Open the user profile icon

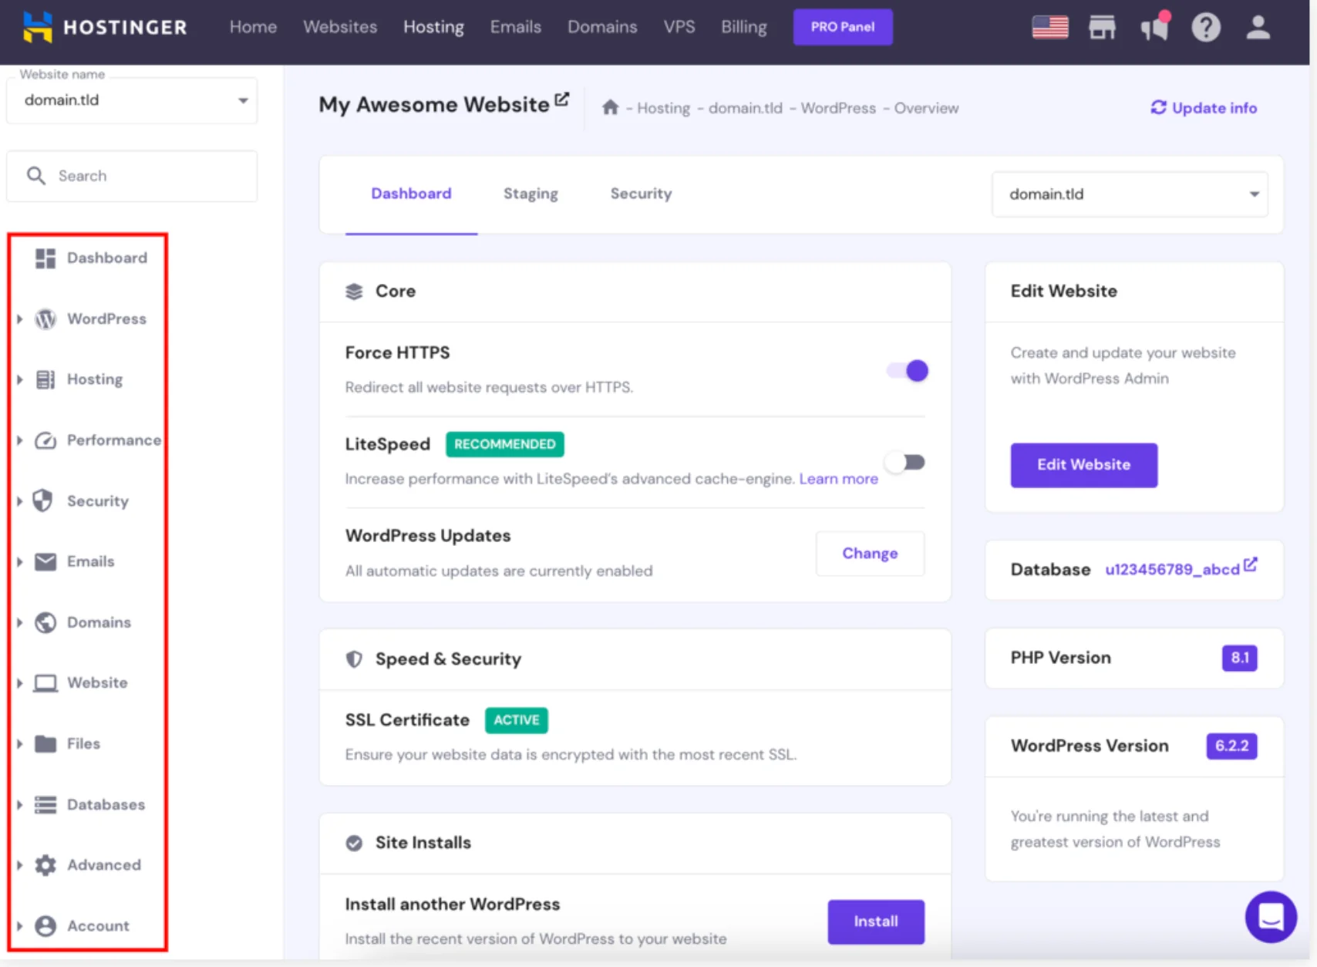(x=1258, y=27)
